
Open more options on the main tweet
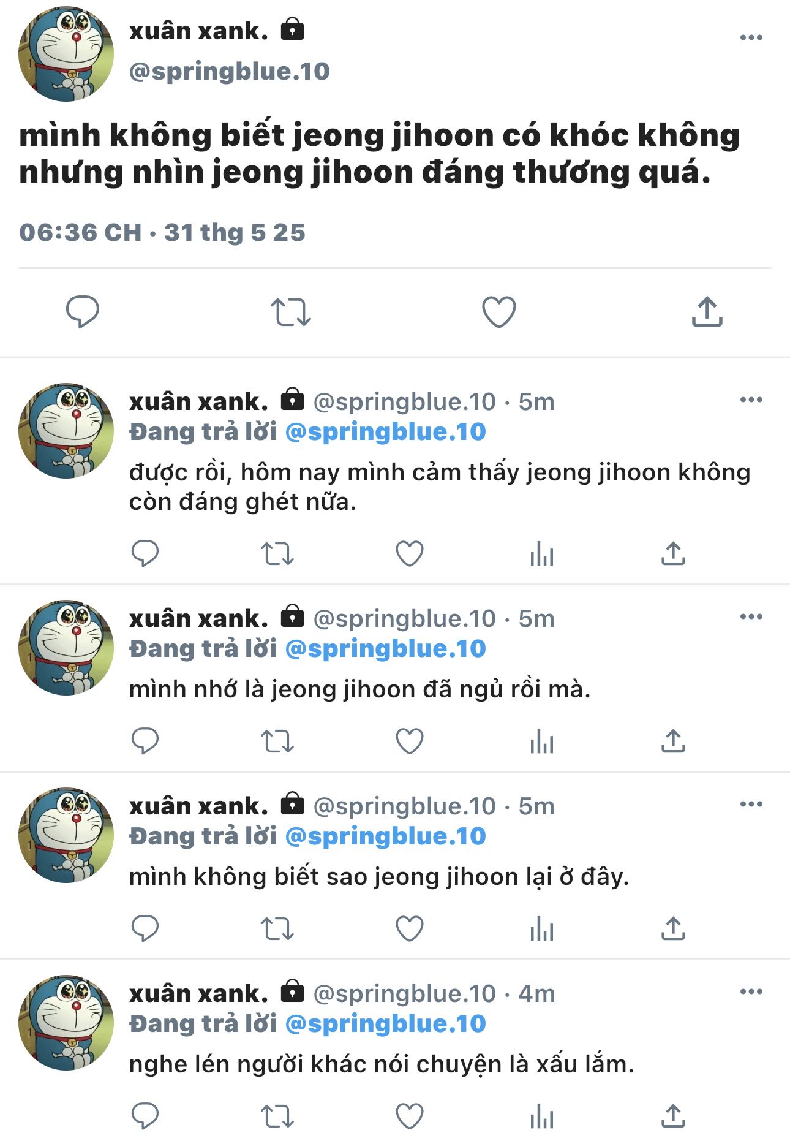(751, 38)
